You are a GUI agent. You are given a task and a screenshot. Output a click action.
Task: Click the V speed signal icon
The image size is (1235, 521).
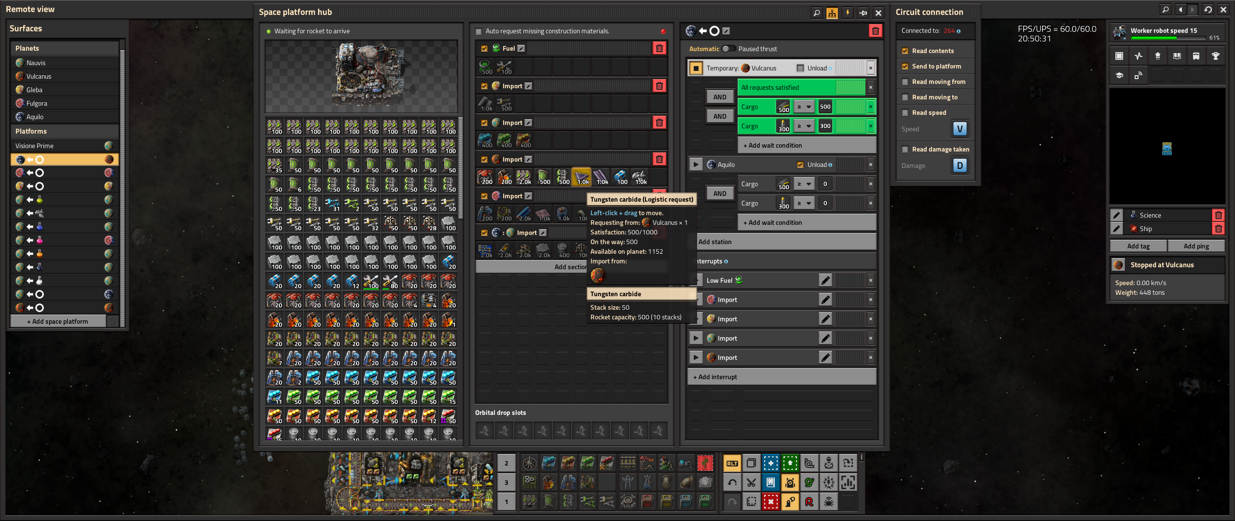[x=960, y=129]
